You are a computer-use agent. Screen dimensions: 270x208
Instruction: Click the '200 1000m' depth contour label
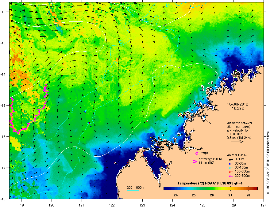135,188
